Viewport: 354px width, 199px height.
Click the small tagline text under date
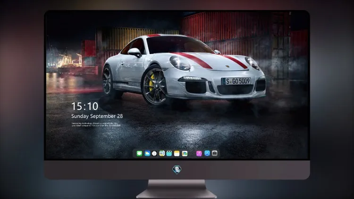tap(96, 124)
